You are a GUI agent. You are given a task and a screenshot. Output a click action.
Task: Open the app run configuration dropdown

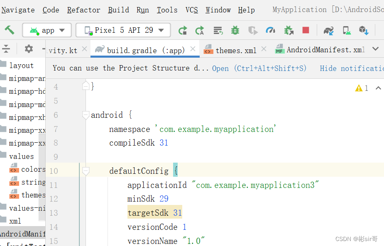pyautogui.click(x=47, y=30)
